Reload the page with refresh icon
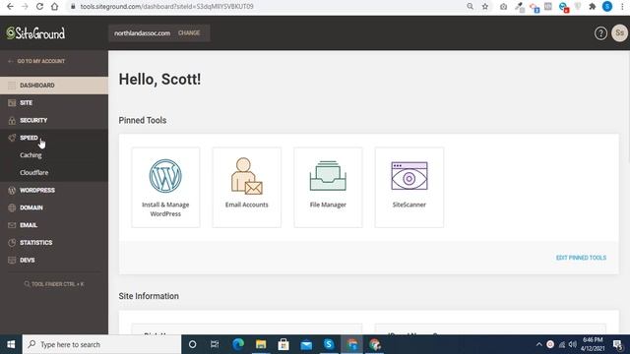The image size is (630, 354). [x=39, y=7]
